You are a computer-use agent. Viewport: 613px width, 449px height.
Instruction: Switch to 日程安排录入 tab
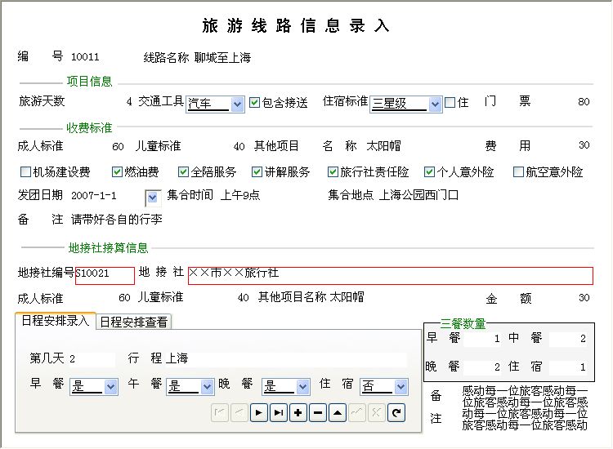click(56, 321)
